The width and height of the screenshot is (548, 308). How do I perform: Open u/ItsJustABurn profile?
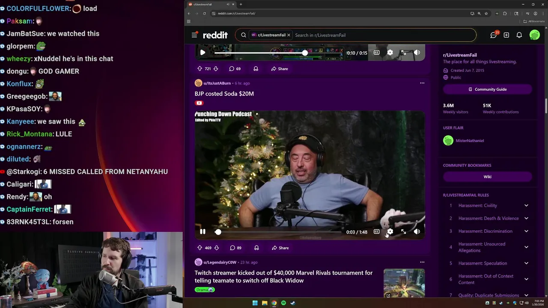(x=217, y=83)
